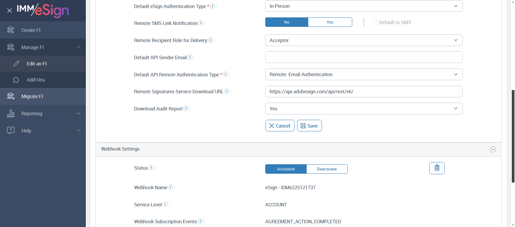This screenshot has height=227, width=515.
Task: Save the eSign settings
Action: [309, 126]
